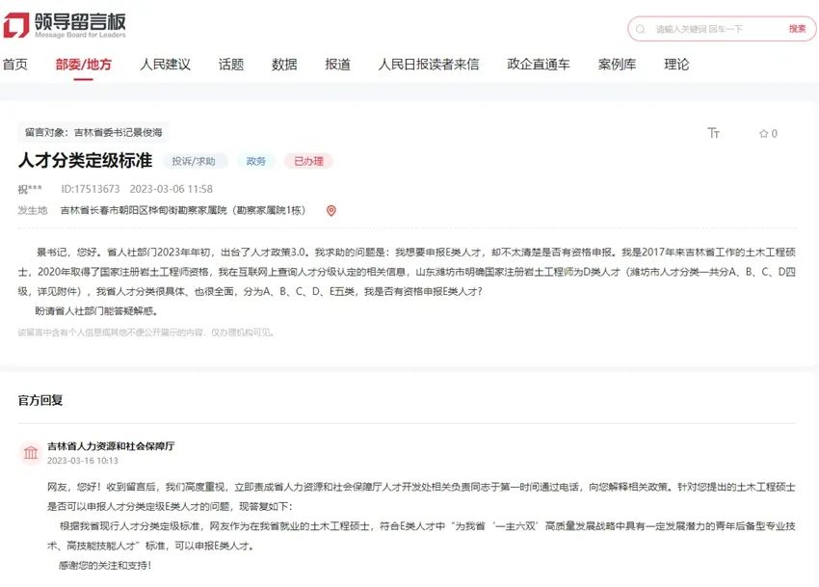Open the 案例库 navigation item
The height and width of the screenshot is (587, 819).
tap(617, 65)
